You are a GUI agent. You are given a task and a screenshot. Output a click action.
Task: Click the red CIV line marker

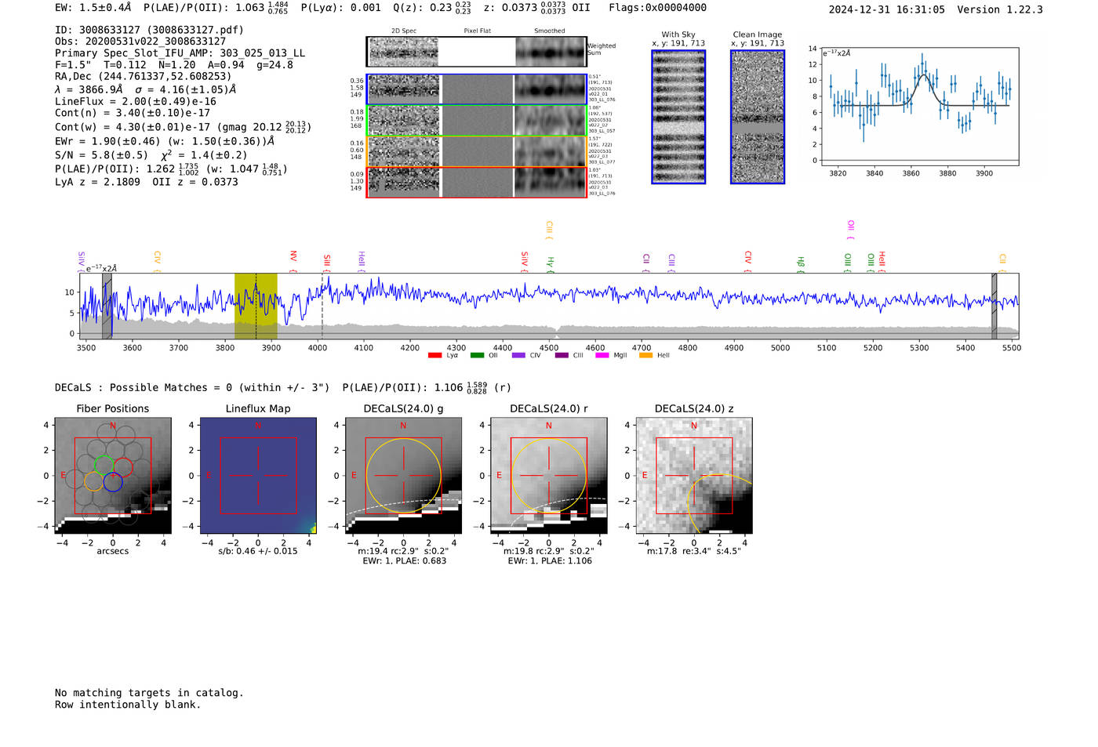(748, 262)
